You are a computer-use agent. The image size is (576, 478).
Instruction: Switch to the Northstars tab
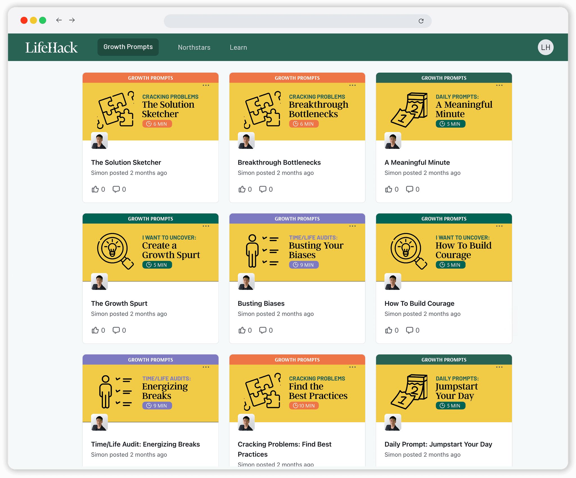194,47
